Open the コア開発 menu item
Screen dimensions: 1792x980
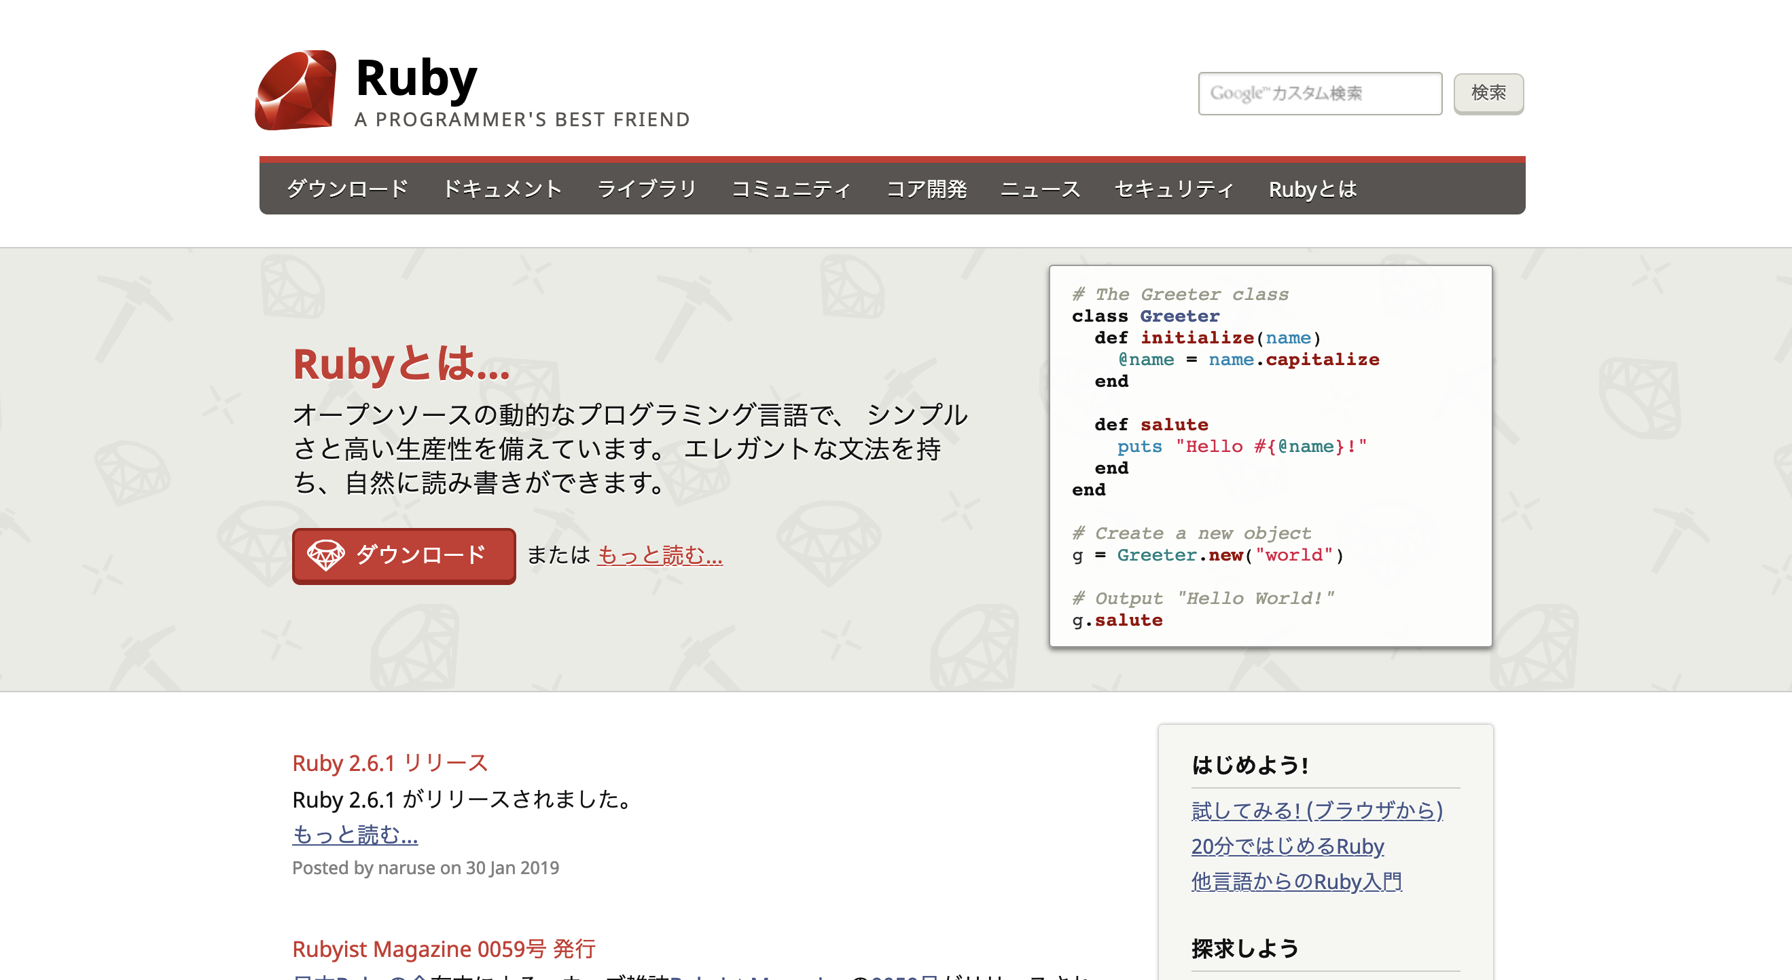pyautogui.click(x=927, y=189)
